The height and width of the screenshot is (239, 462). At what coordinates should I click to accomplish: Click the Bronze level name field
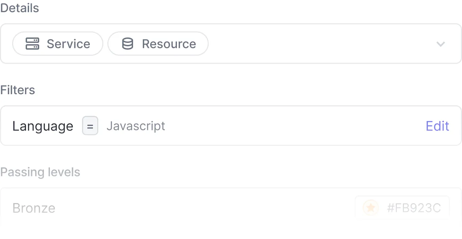(x=34, y=208)
